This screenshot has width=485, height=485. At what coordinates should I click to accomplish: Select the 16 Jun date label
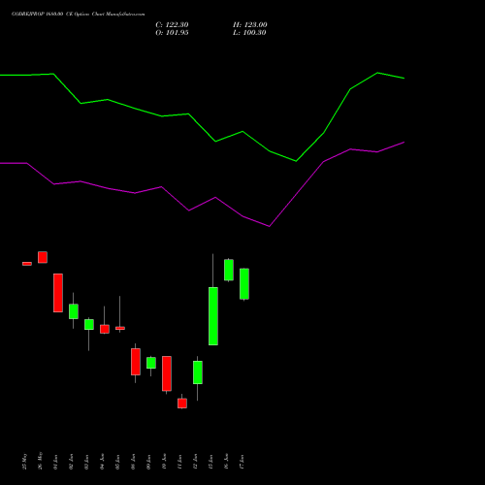tap(227, 462)
